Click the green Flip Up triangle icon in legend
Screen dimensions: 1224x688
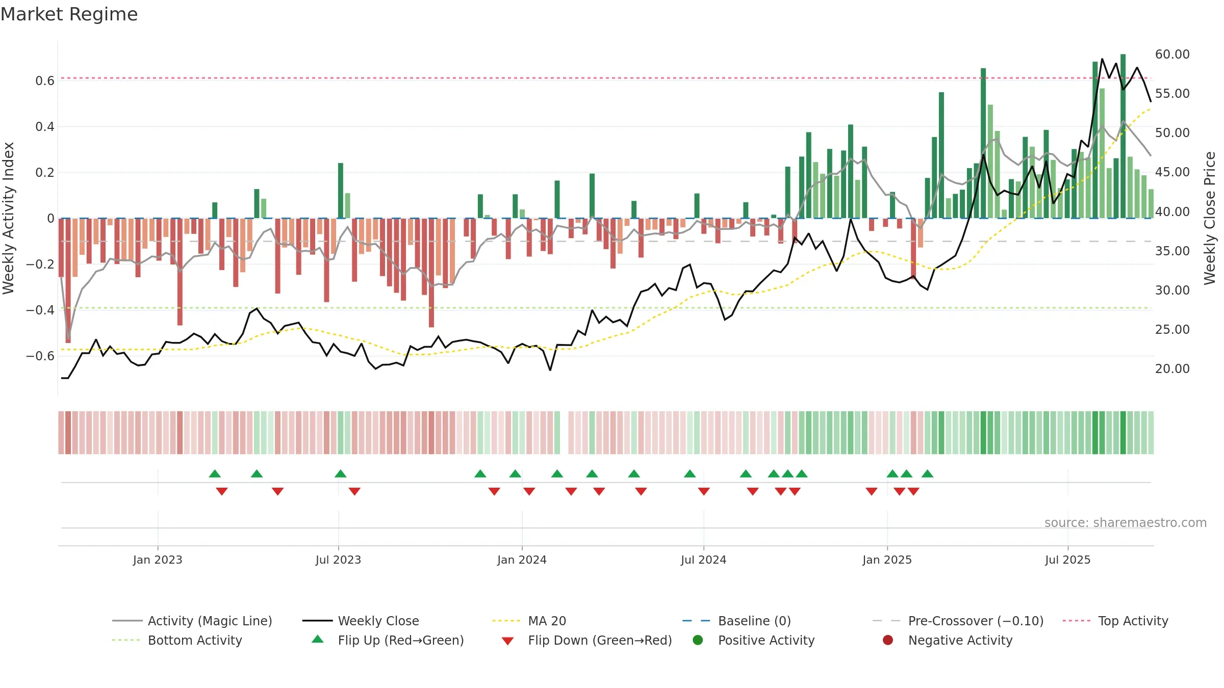[x=318, y=639]
